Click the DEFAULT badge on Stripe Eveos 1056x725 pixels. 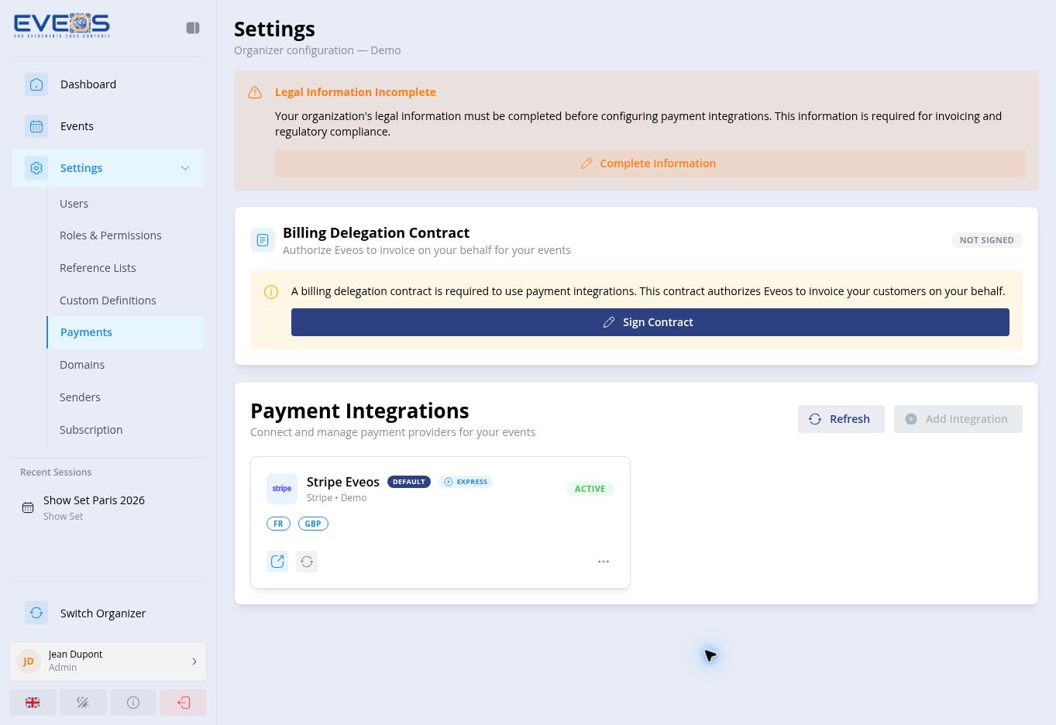(409, 482)
